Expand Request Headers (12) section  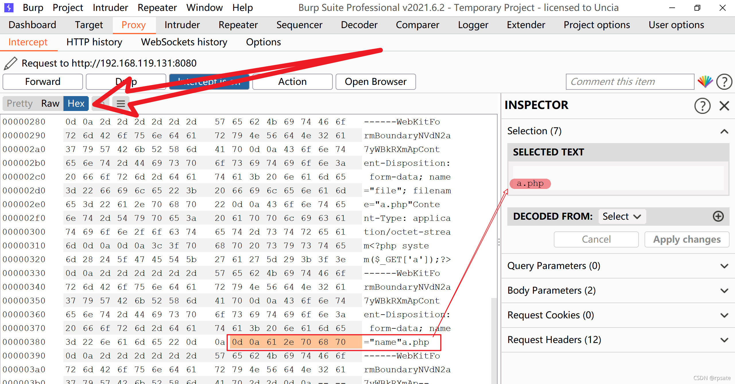pyautogui.click(x=724, y=340)
